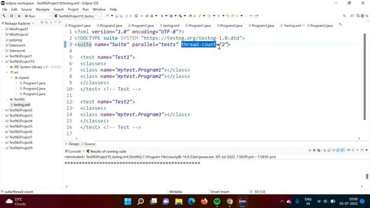The width and height of the screenshot is (370, 208).
Task: Click the Remove Launch icon in Console
Action: tap(314, 150)
